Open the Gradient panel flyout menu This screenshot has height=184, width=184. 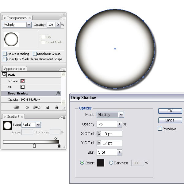tap(63, 117)
